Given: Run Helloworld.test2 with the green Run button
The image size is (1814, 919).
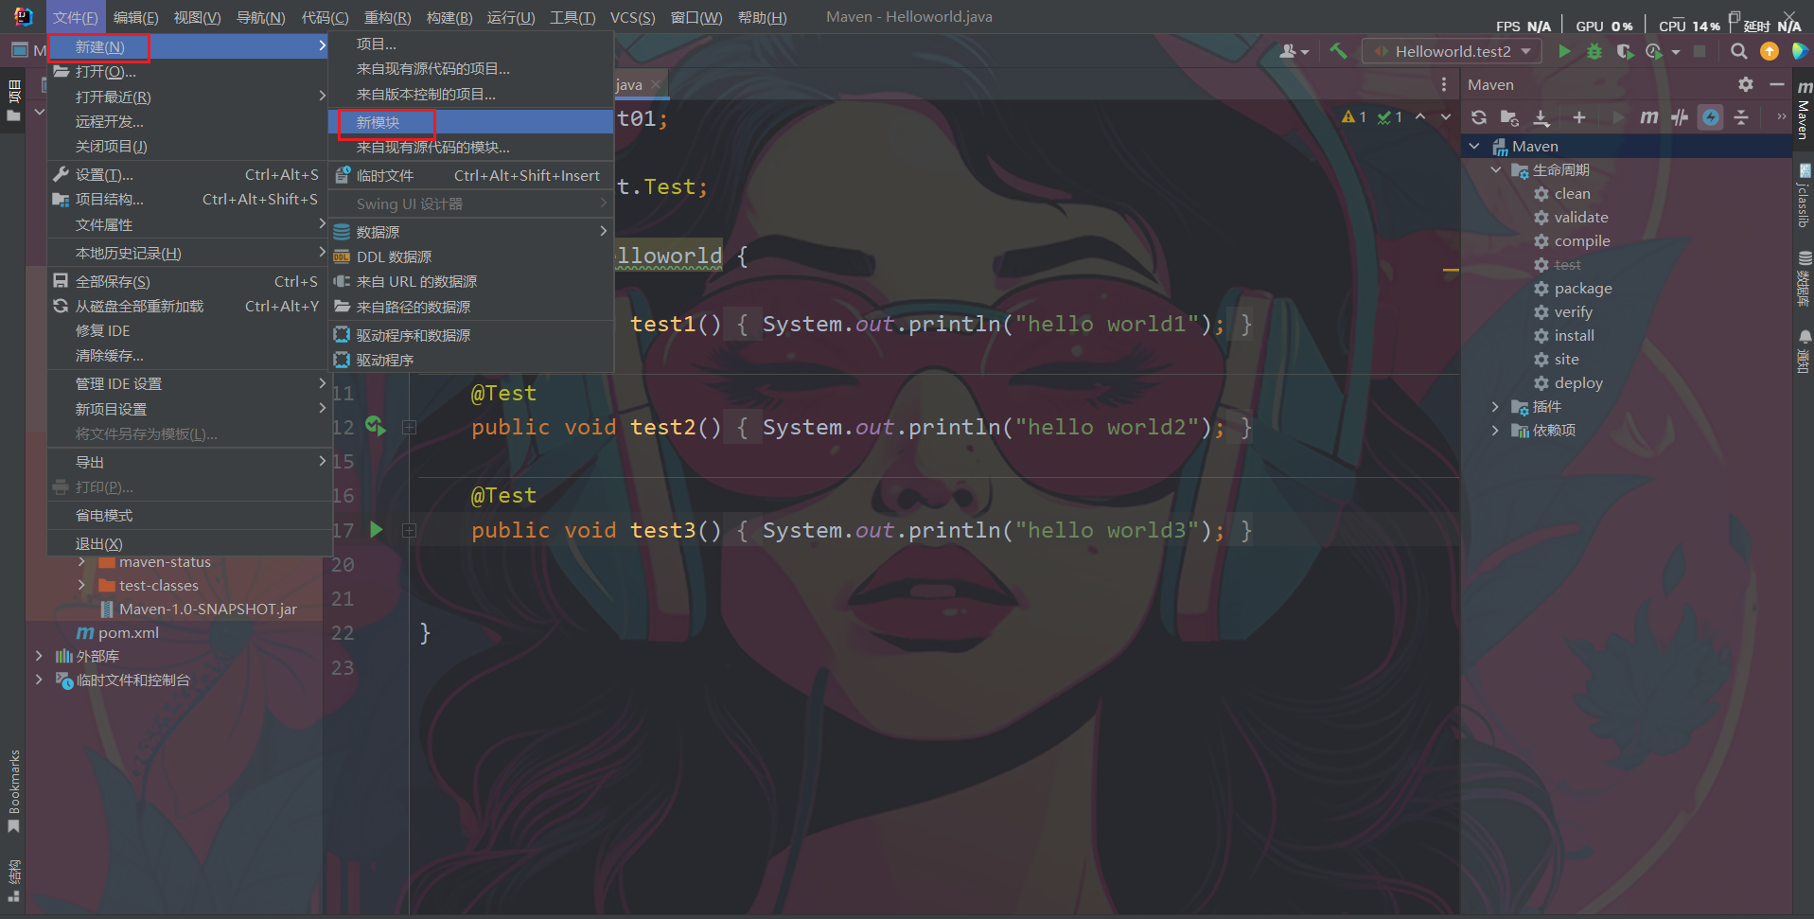Looking at the screenshot, I should 1564,51.
